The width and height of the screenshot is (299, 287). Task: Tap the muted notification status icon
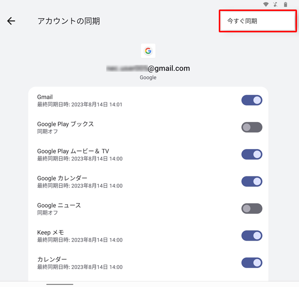coord(276,4)
